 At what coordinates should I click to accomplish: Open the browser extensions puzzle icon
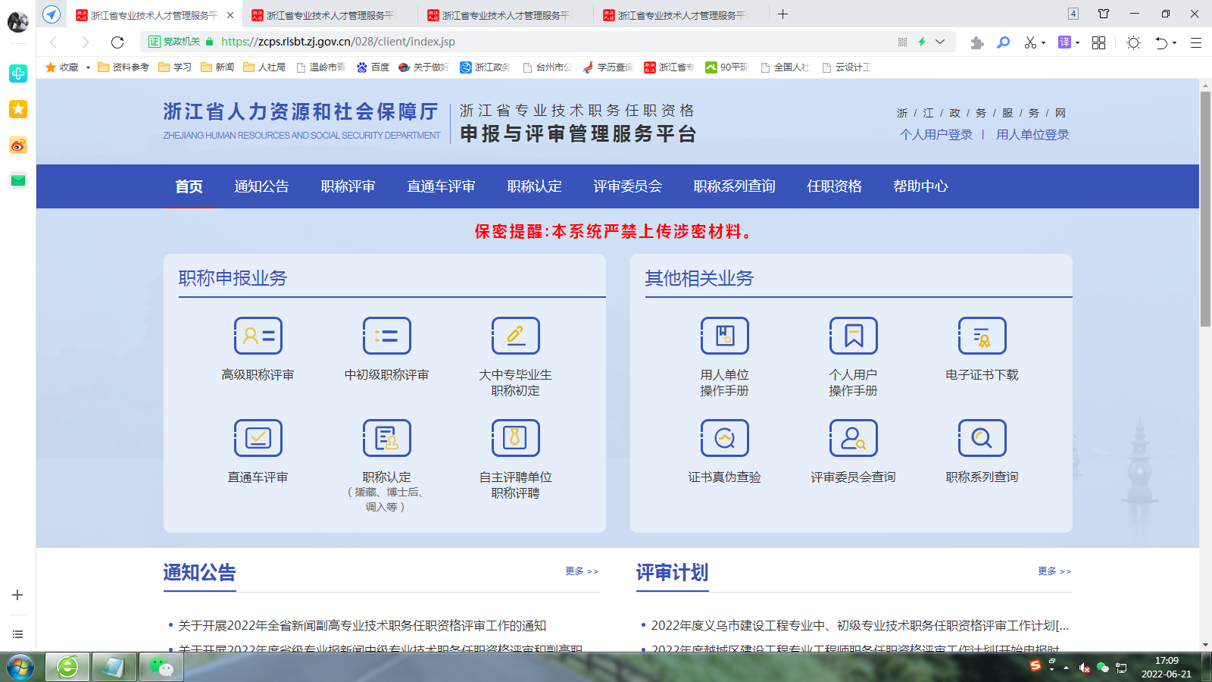(x=976, y=42)
